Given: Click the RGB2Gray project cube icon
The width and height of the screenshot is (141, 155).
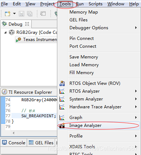Looking at the screenshot, I should tap(12, 32).
